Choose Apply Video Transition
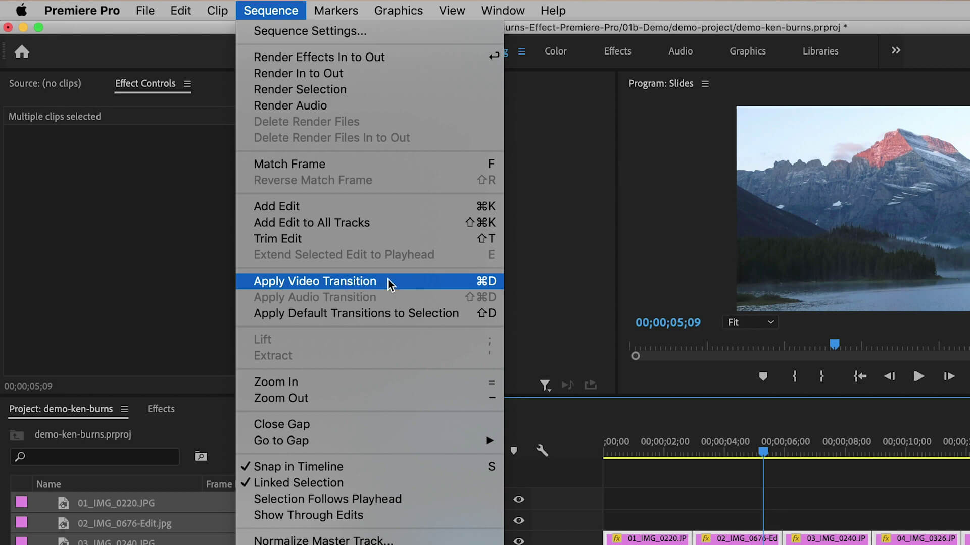Screen dimensions: 970x545 (x=370, y=281)
